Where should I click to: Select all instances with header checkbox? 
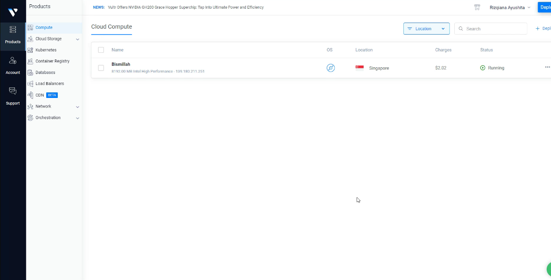101,50
